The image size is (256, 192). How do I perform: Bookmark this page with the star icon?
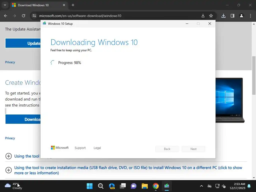(x=211, y=16)
